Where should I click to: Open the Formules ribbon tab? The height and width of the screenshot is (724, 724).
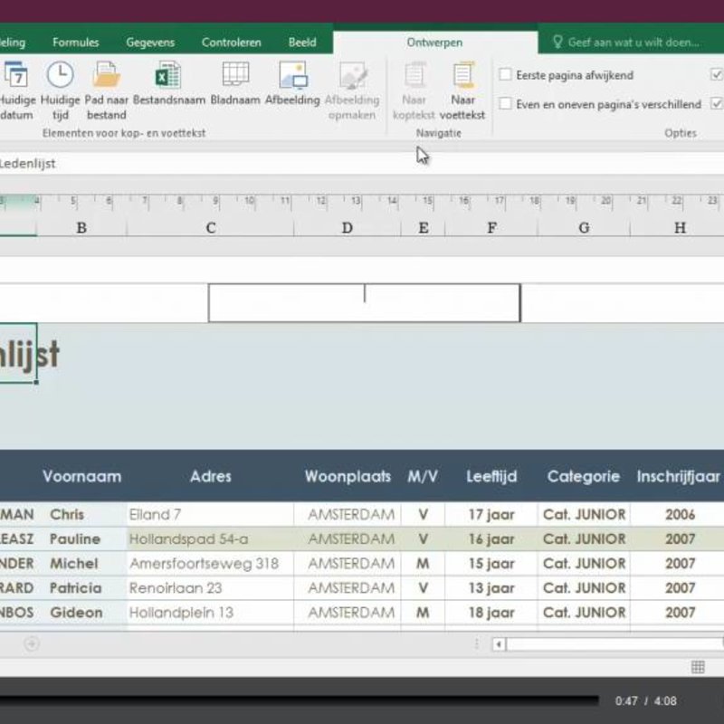pos(76,43)
